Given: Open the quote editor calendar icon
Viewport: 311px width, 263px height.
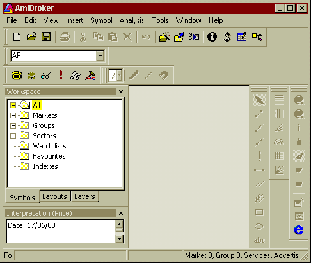Looking at the screenshot, I should [242, 36].
